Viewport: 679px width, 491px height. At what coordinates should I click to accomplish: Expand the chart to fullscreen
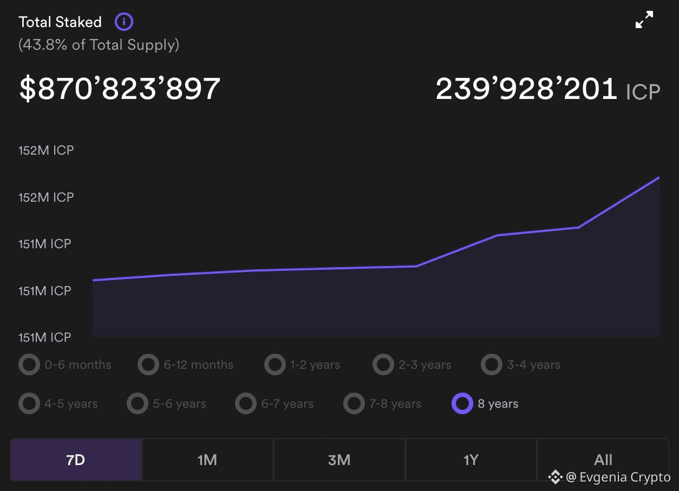[x=644, y=19]
